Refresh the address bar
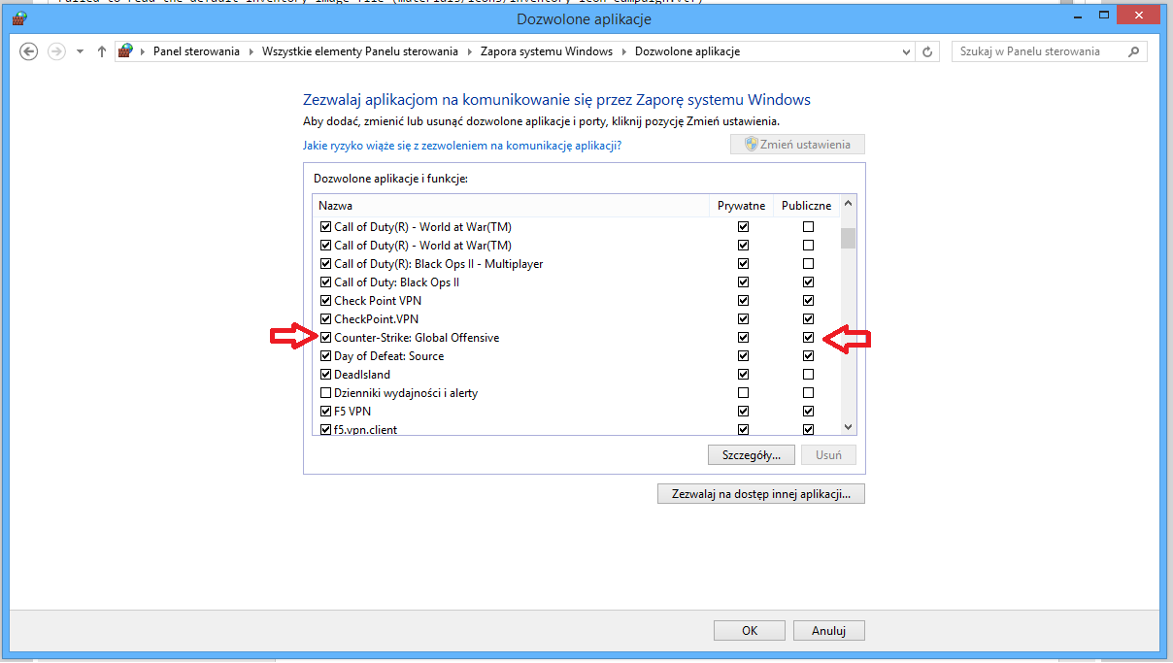The height and width of the screenshot is (663, 1173). (927, 51)
